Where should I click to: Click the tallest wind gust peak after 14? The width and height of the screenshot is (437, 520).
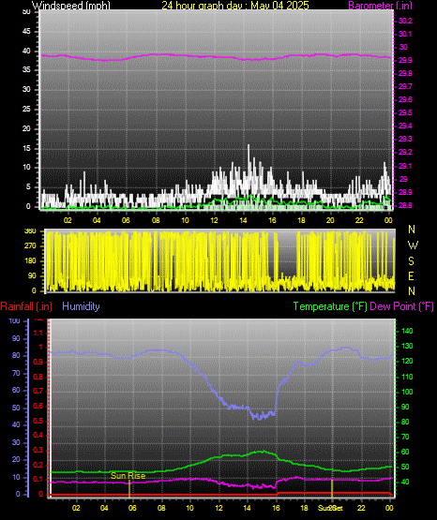click(249, 146)
